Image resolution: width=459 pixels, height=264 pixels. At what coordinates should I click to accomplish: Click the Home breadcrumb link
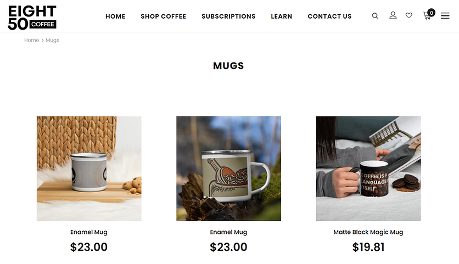(x=31, y=40)
